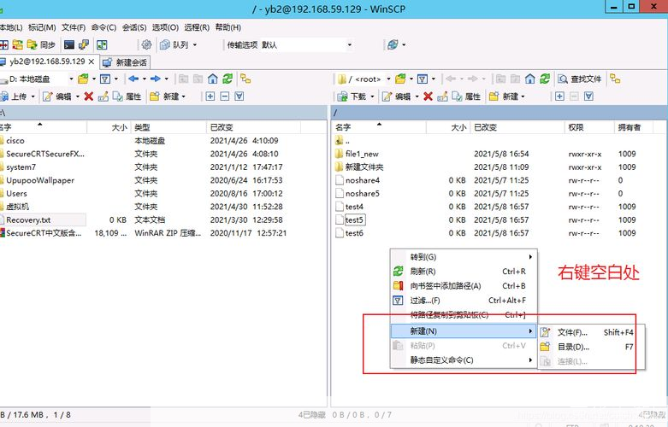Select 向书签中添加路径(A) in the context menu

464,286
